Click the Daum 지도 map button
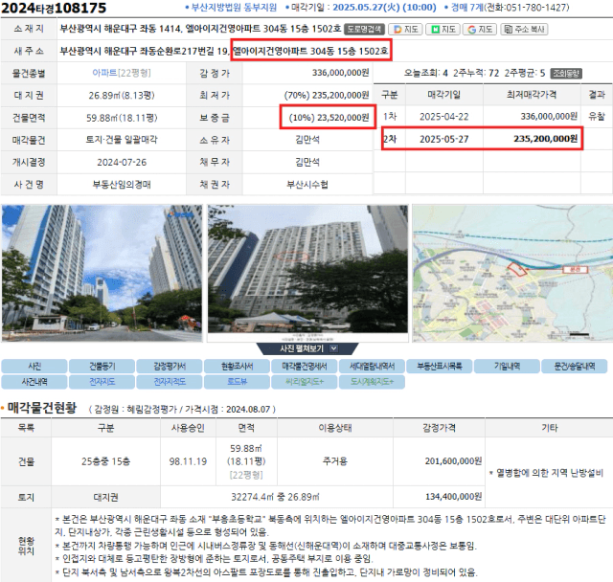This screenshot has height=582, width=613. (x=405, y=30)
